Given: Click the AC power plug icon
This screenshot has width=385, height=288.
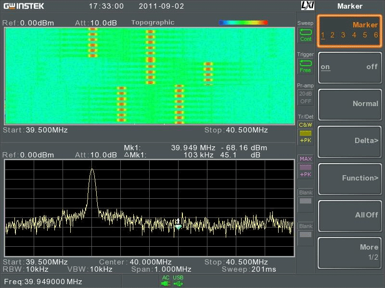Looking at the screenshot, I should tap(166, 283).
